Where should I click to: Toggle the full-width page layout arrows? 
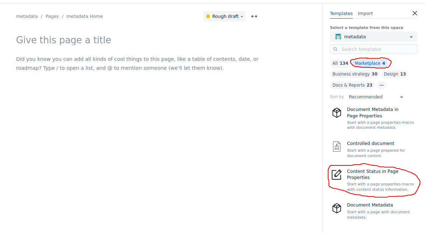(x=254, y=16)
